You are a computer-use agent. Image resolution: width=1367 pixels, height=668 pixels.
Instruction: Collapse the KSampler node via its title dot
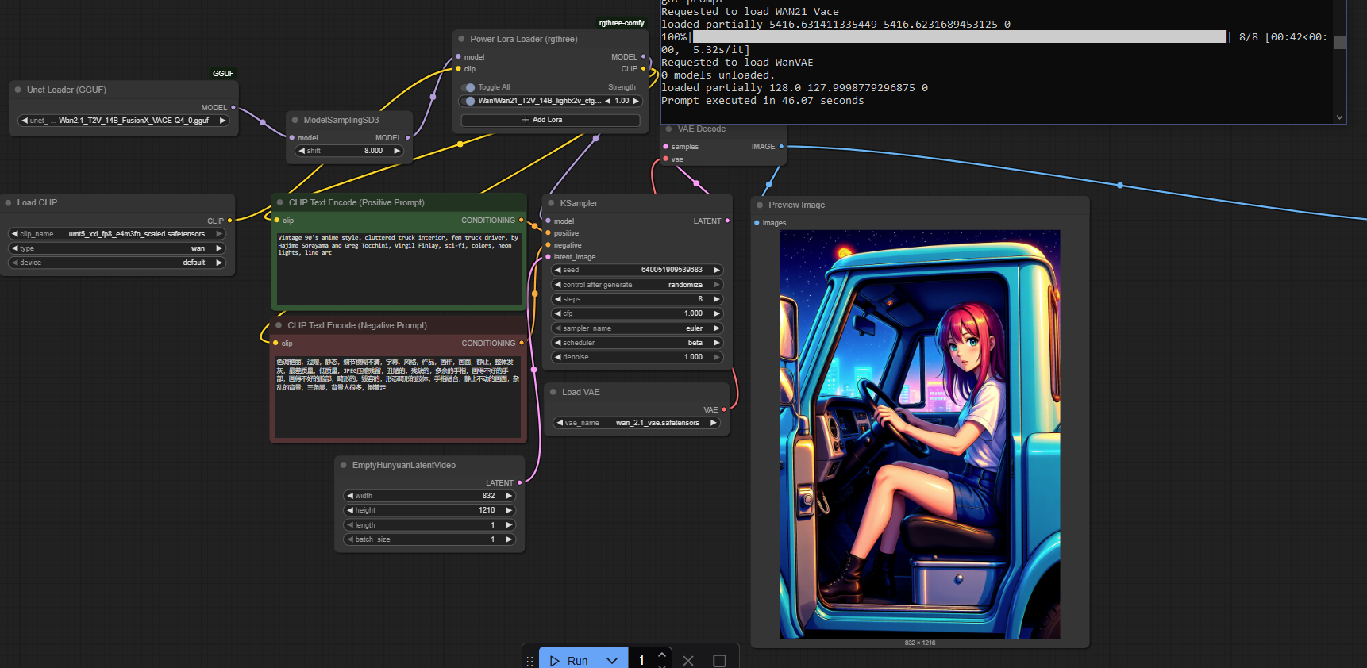pos(552,203)
